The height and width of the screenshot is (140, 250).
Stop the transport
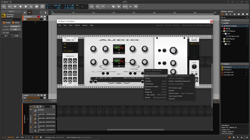point(20,6)
